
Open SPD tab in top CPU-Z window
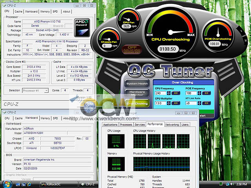[55, 11]
